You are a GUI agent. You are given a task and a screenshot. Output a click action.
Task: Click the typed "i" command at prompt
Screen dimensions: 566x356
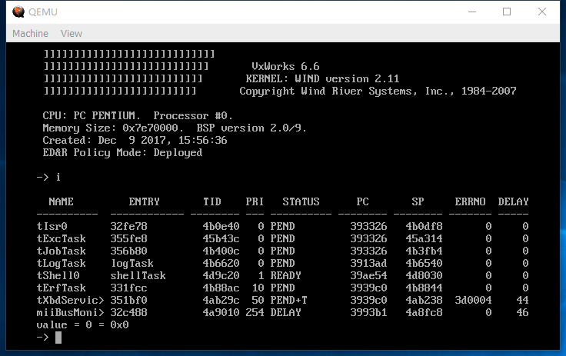click(58, 177)
